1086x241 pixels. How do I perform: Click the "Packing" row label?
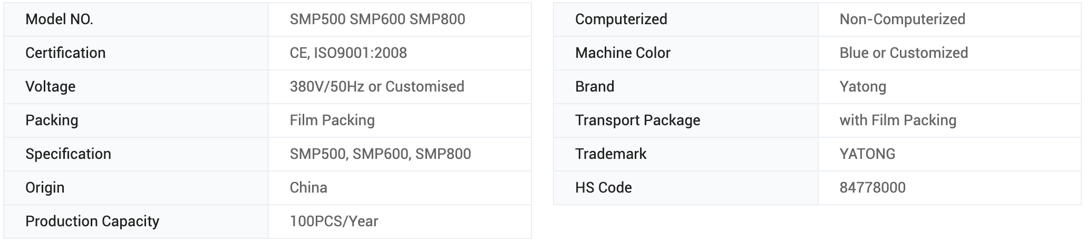coord(52,120)
